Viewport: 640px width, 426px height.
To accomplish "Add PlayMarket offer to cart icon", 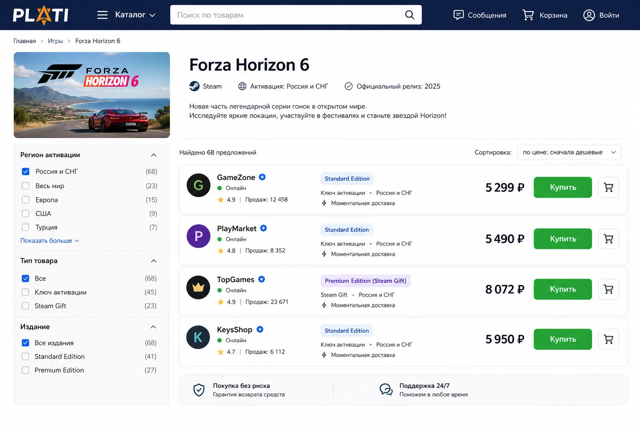I will [608, 239].
